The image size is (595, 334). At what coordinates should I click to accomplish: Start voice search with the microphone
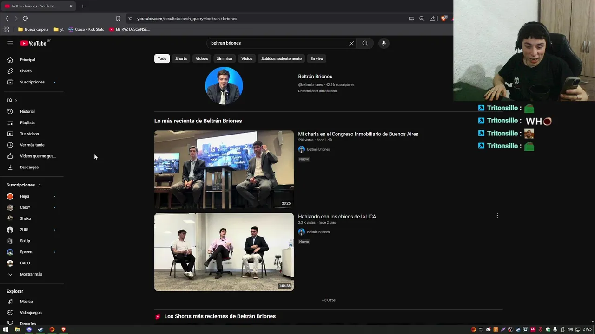pos(383,43)
